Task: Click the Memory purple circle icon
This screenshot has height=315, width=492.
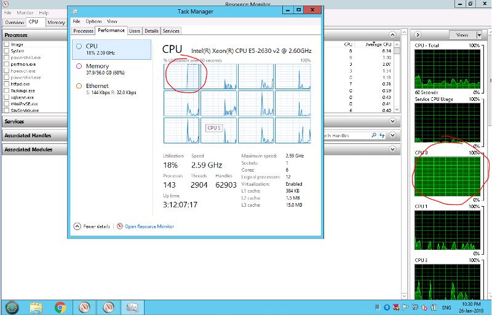Action: click(x=79, y=66)
